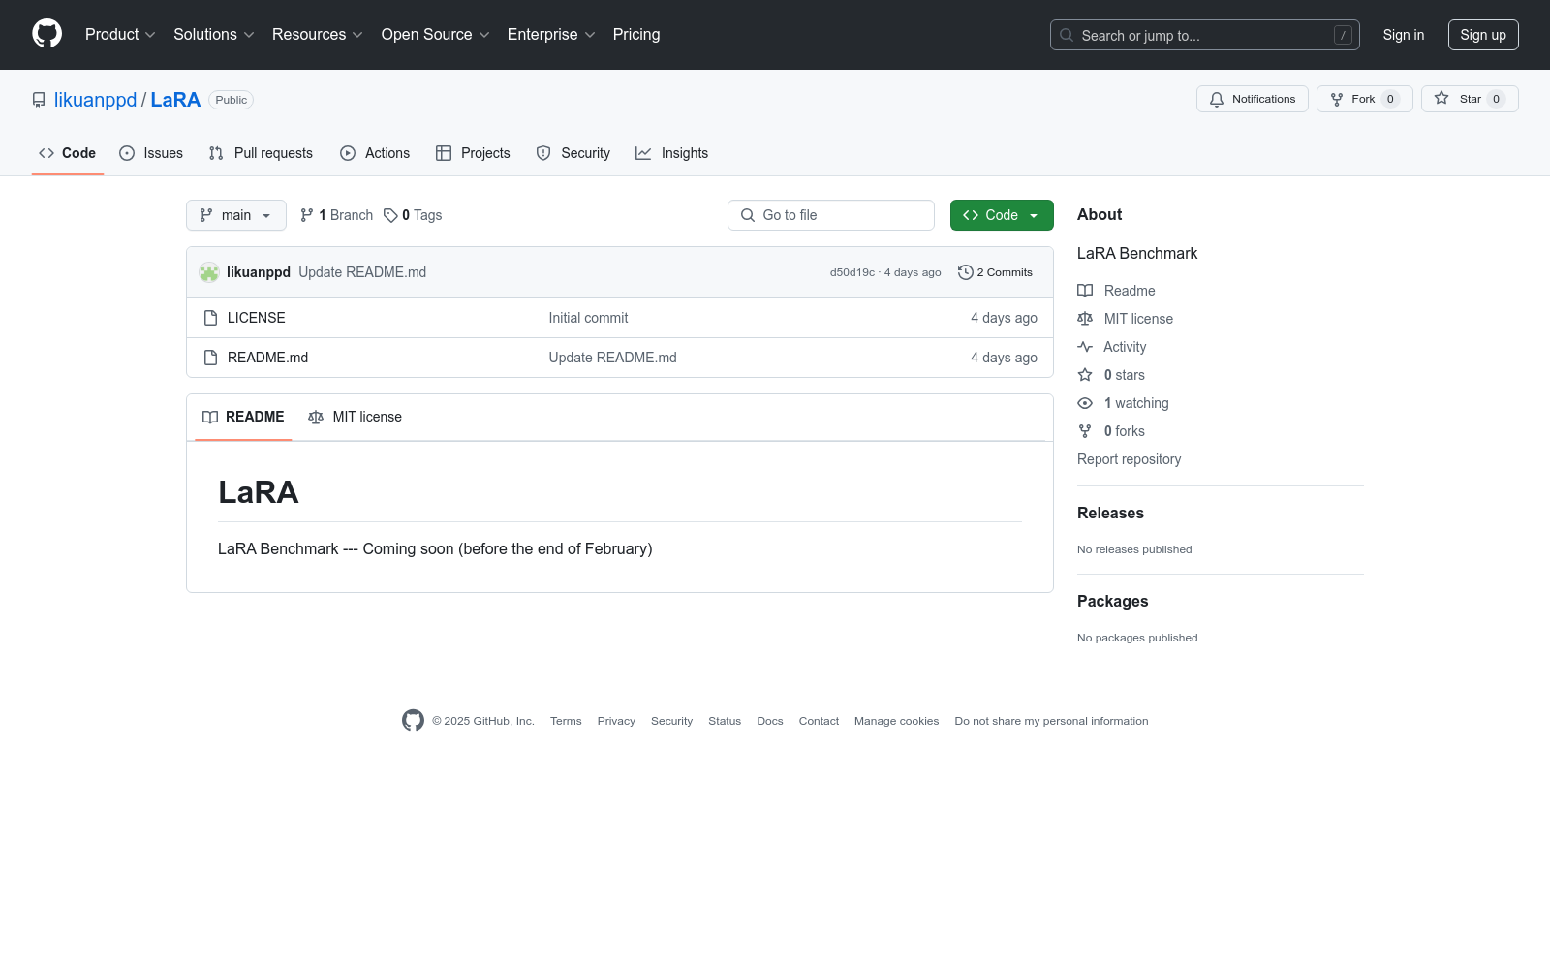Open footer Contact link
Screen dimensions: 1550x969
point(819,721)
